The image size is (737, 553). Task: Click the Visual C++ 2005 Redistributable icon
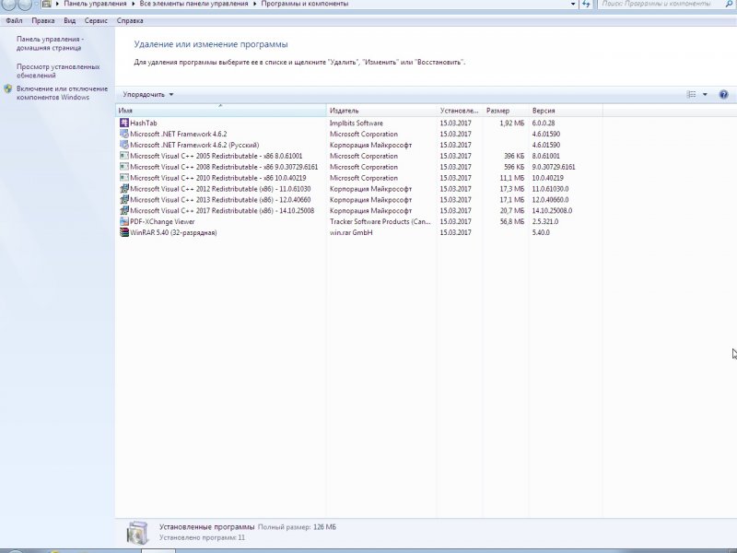coord(124,156)
